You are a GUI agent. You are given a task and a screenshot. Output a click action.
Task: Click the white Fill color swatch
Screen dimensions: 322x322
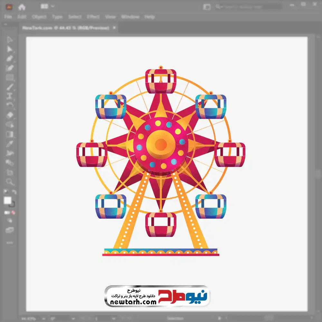point(7,201)
